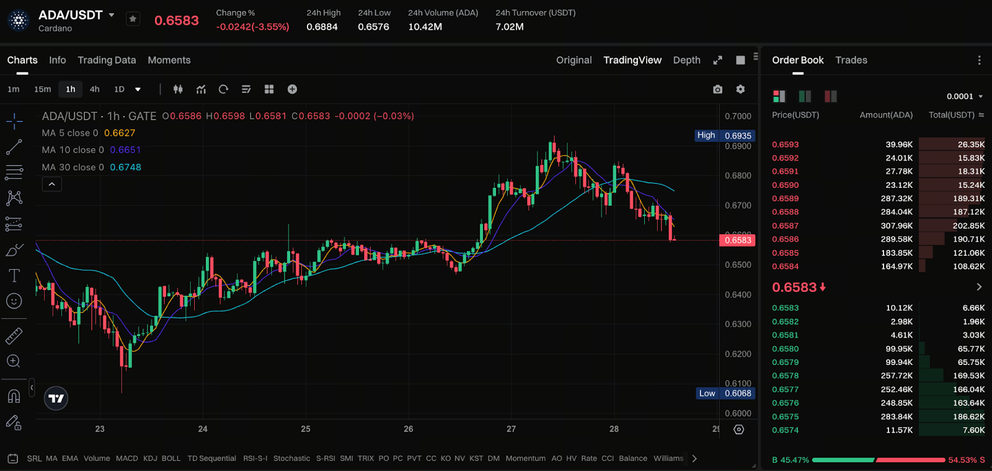Screen dimensions: 992x471
Task: Show only sell orders in order book
Action: point(830,96)
